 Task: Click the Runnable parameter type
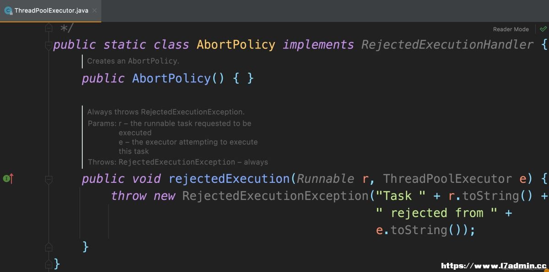coord(325,179)
